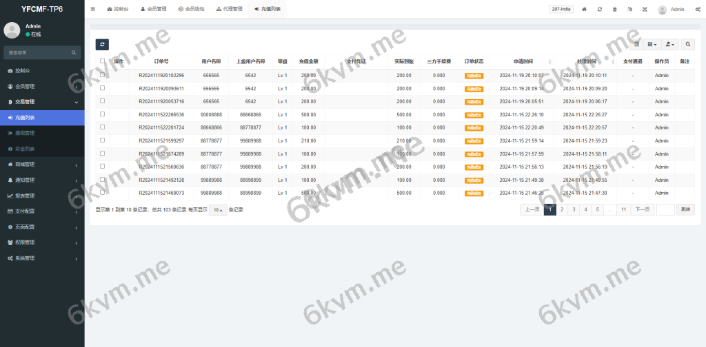Click the 跳转 jump button
The width and height of the screenshot is (706, 347).
pos(685,210)
